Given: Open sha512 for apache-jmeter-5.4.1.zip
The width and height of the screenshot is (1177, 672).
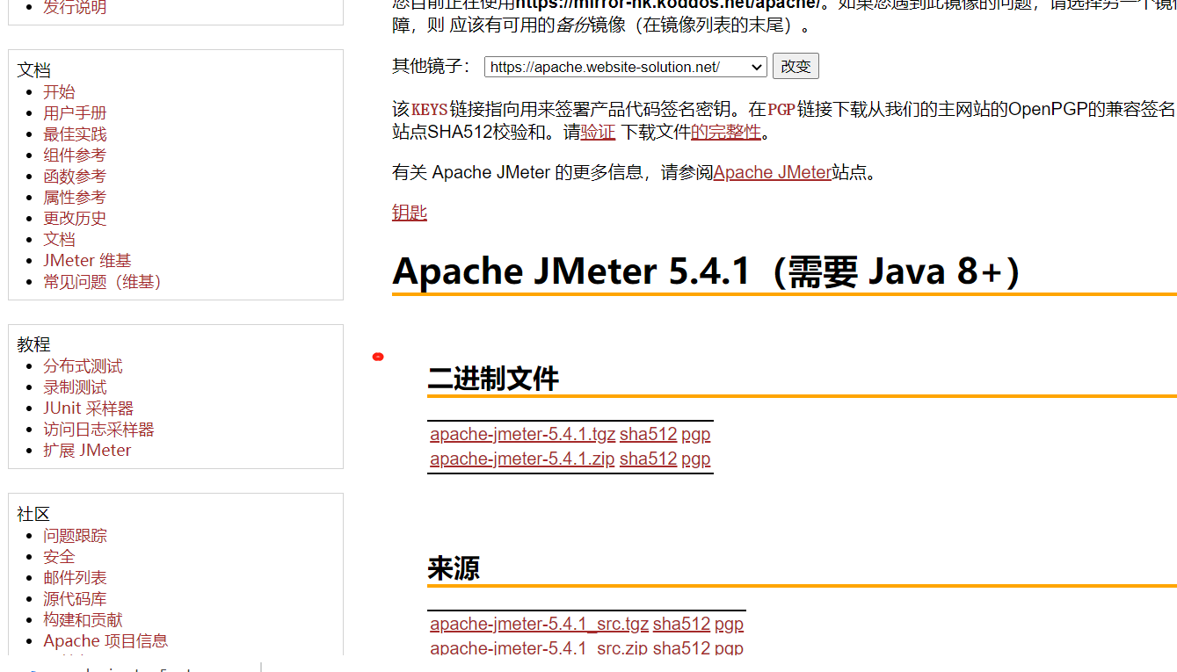Looking at the screenshot, I should click(x=649, y=459).
